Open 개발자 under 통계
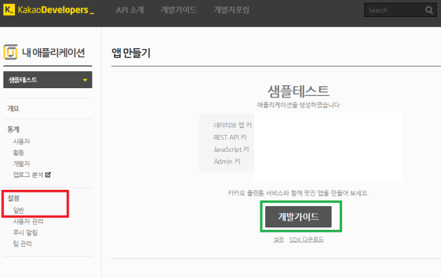The height and width of the screenshot is (278, 441). [x=22, y=163]
